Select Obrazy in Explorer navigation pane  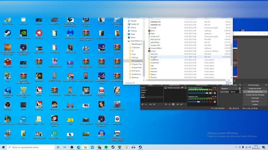(133, 27)
